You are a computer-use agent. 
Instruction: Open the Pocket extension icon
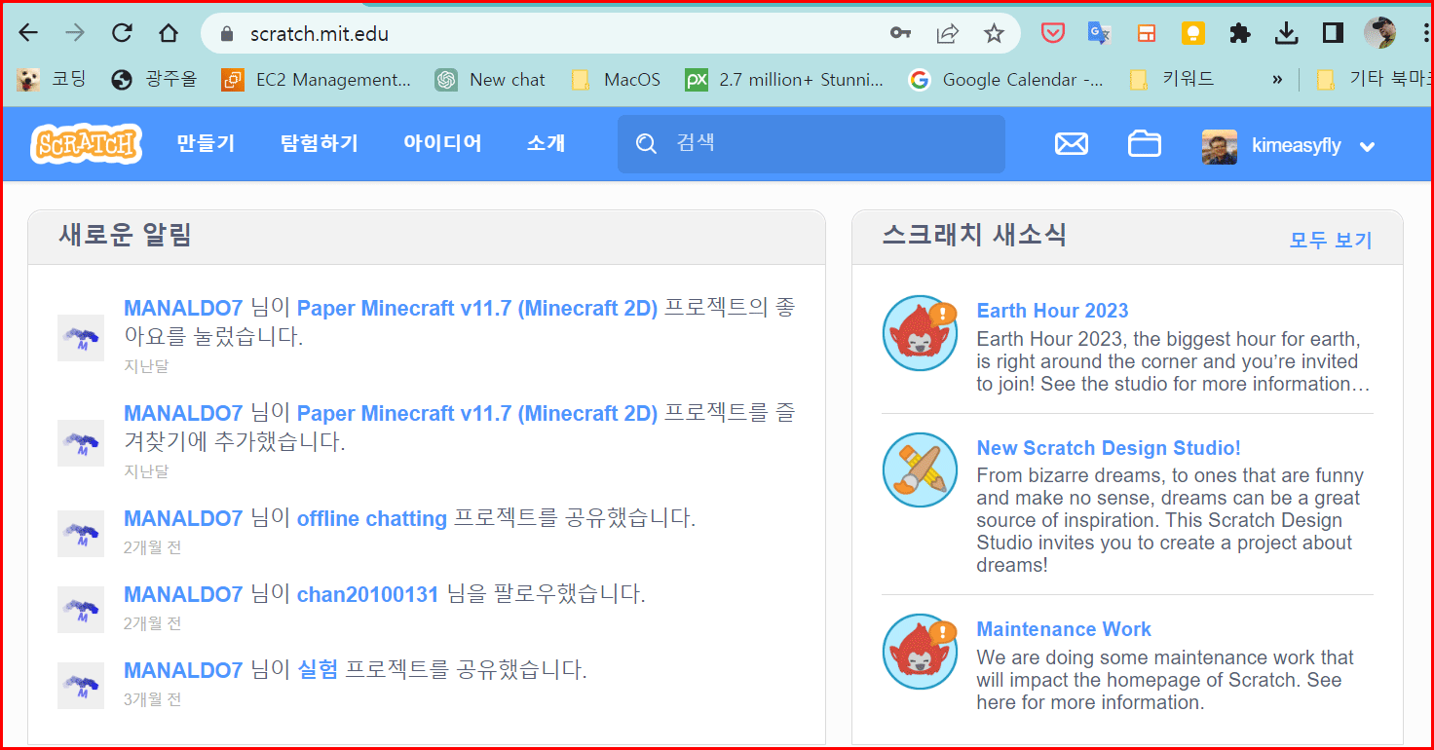[x=1053, y=34]
